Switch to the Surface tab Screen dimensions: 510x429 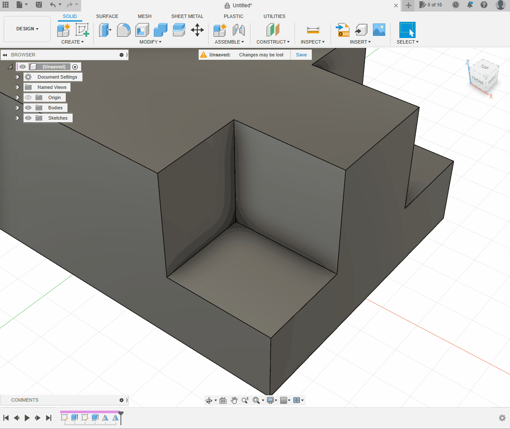[x=107, y=16]
